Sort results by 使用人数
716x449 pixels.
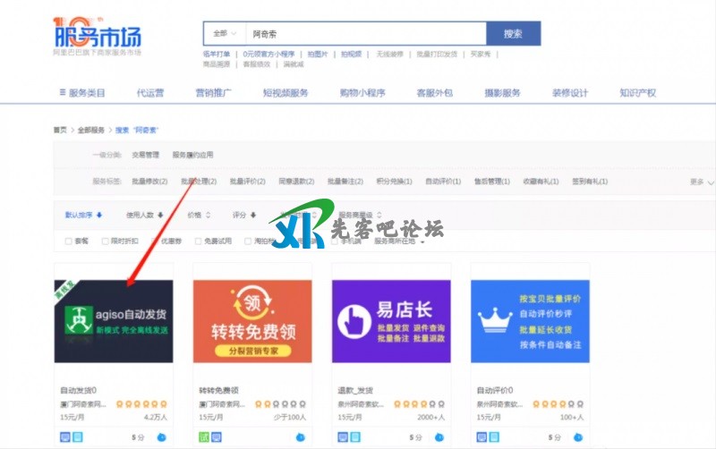[145, 215]
